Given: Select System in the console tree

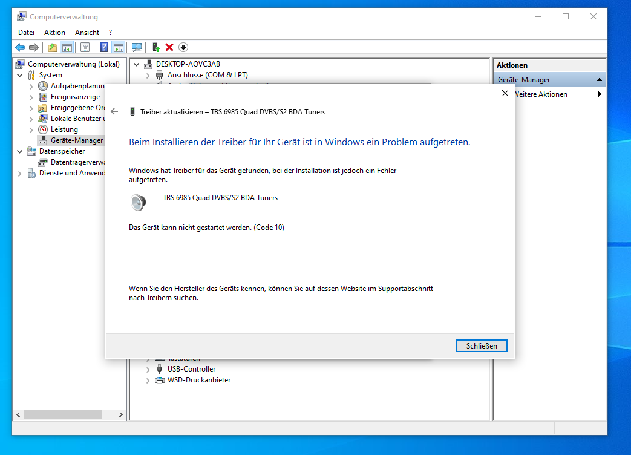Looking at the screenshot, I should point(50,75).
